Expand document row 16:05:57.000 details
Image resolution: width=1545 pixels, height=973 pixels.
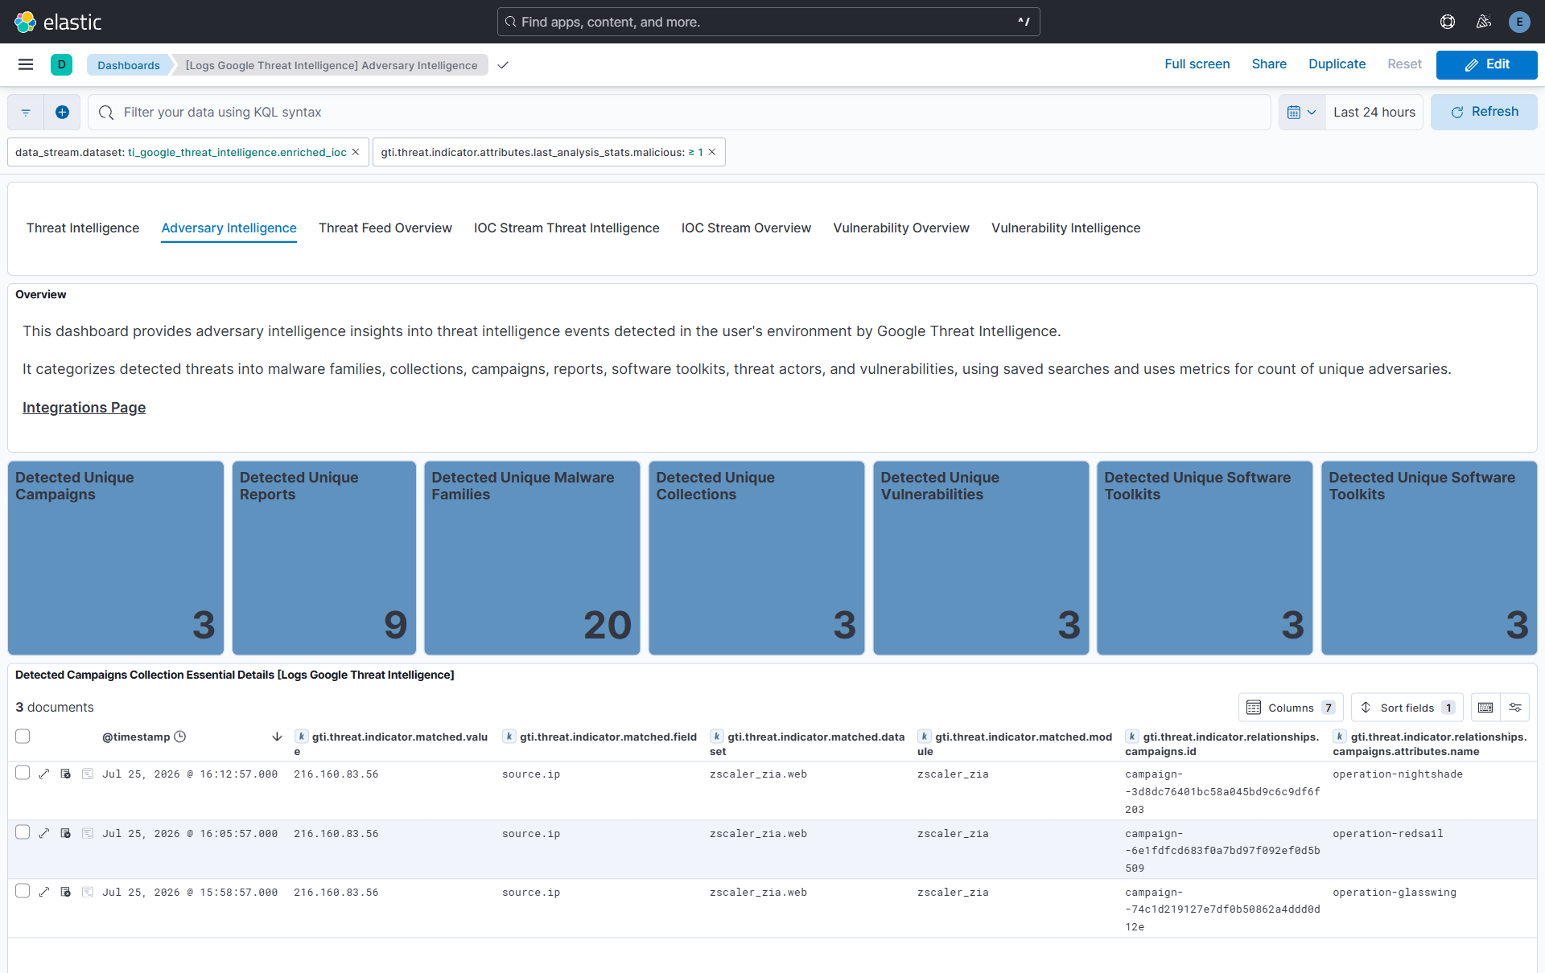(44, 833)
